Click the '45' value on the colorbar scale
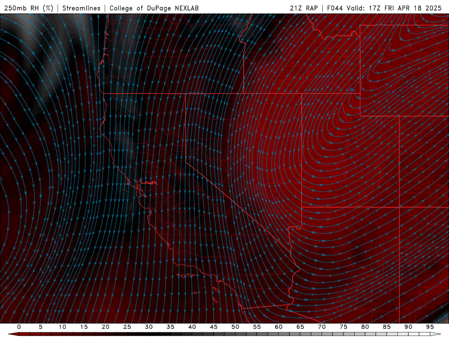This screenshot has width=449, height=337. [x=214, y=327]
